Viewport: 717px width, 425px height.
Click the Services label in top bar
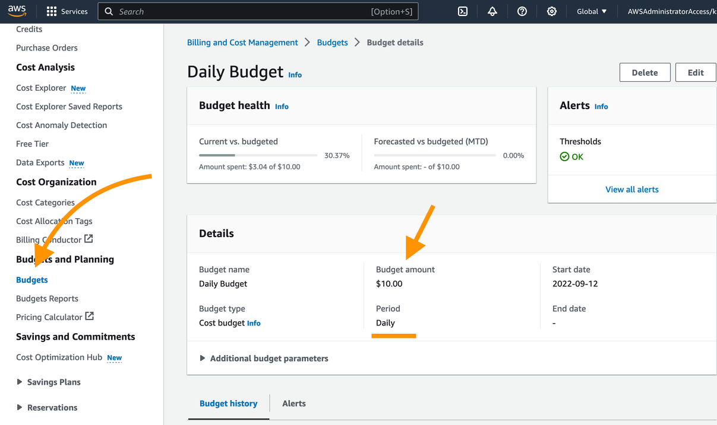[74, 11]
